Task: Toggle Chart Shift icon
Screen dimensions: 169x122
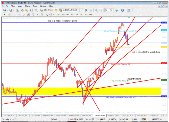Action: click(111, 10)
